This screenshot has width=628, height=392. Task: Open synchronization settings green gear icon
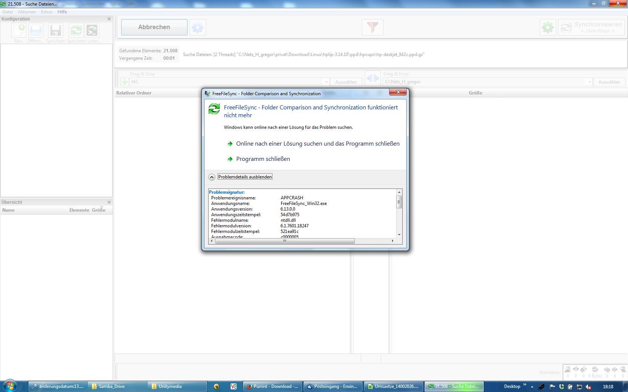pyautogui.click(x=548, y=27)
